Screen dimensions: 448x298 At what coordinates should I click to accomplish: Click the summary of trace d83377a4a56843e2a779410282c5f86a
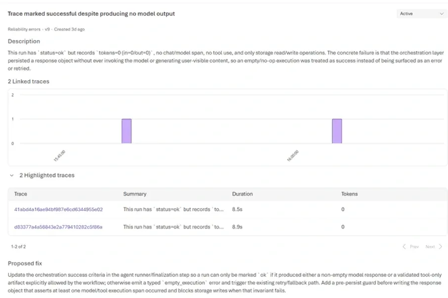[173, 227]
